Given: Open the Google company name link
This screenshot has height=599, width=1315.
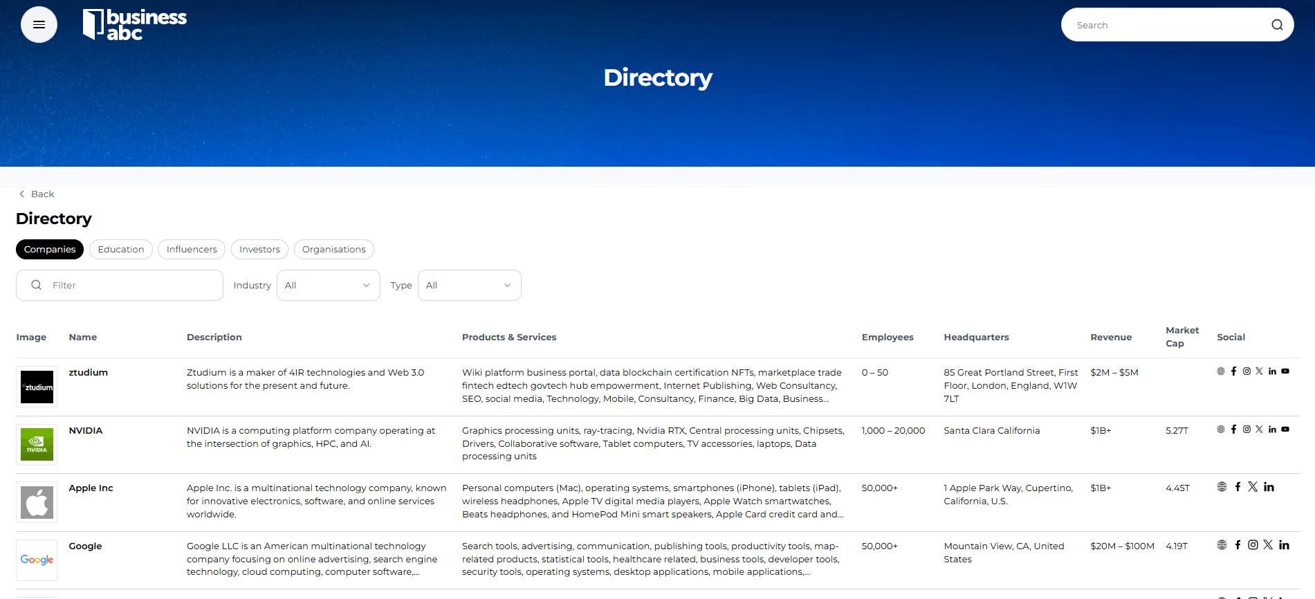Looking at the screenshot, I should pos(85,546).
